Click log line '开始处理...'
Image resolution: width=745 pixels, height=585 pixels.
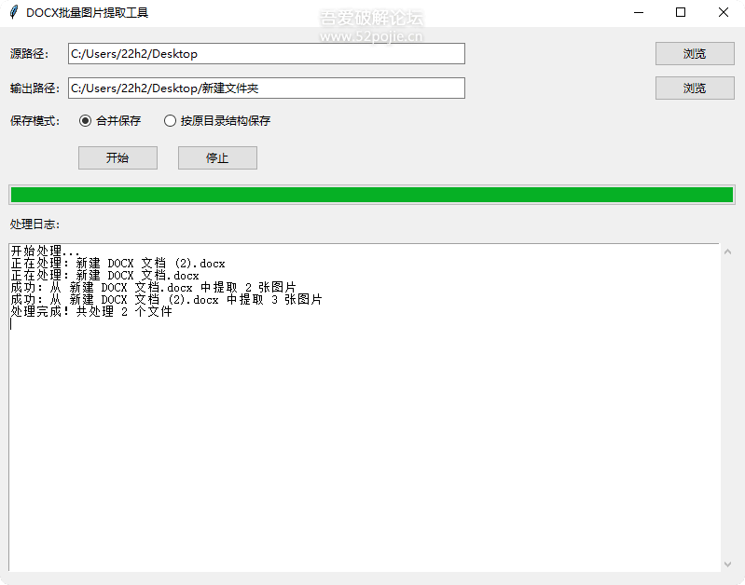pyautogui.click(x=45, y=252)
